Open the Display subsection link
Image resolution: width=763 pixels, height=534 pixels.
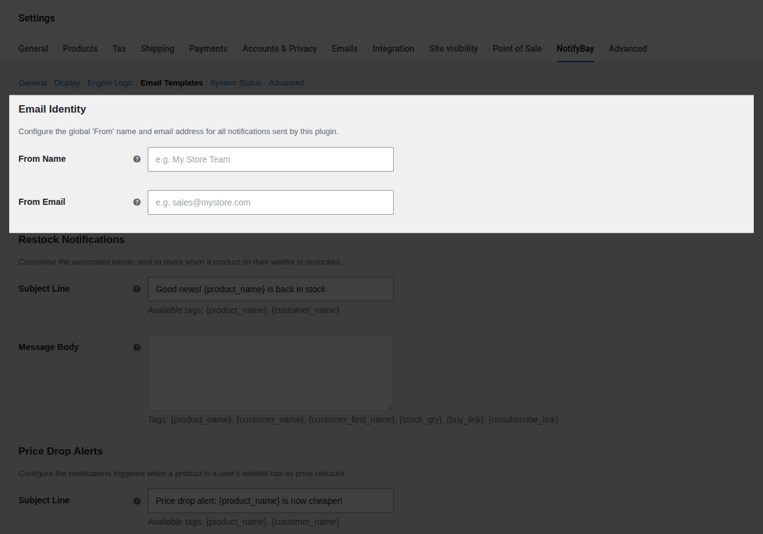pos(67,83)
